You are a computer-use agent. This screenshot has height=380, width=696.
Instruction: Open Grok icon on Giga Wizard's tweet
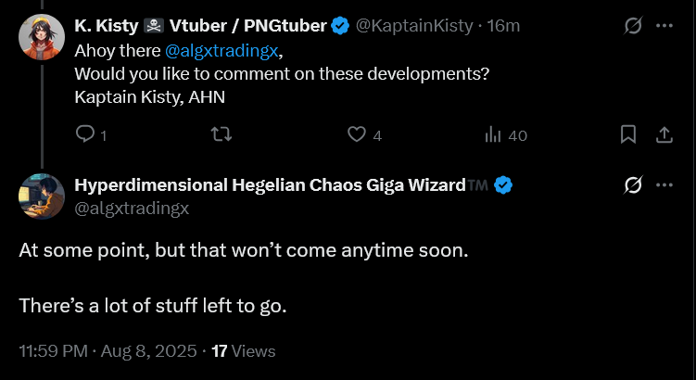(x=633, y=185)
